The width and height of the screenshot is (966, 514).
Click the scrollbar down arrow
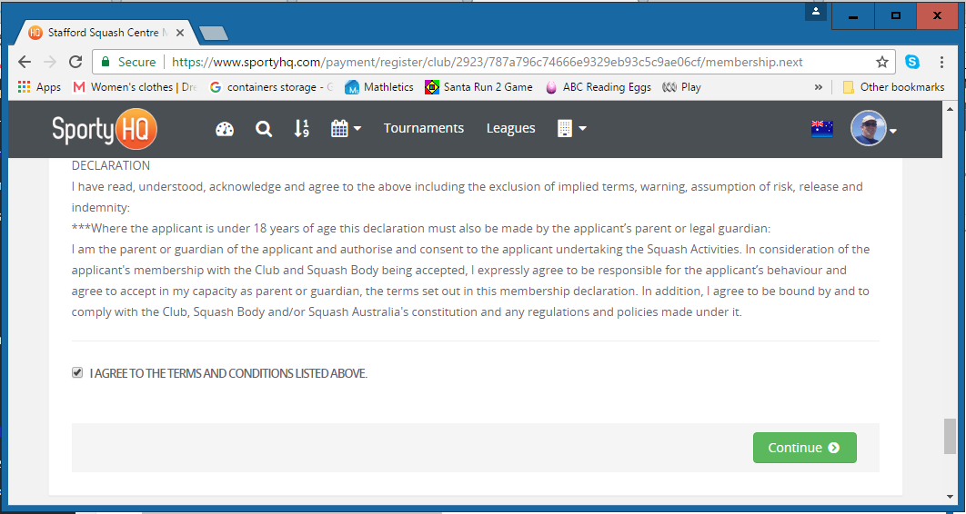point(950,496)
